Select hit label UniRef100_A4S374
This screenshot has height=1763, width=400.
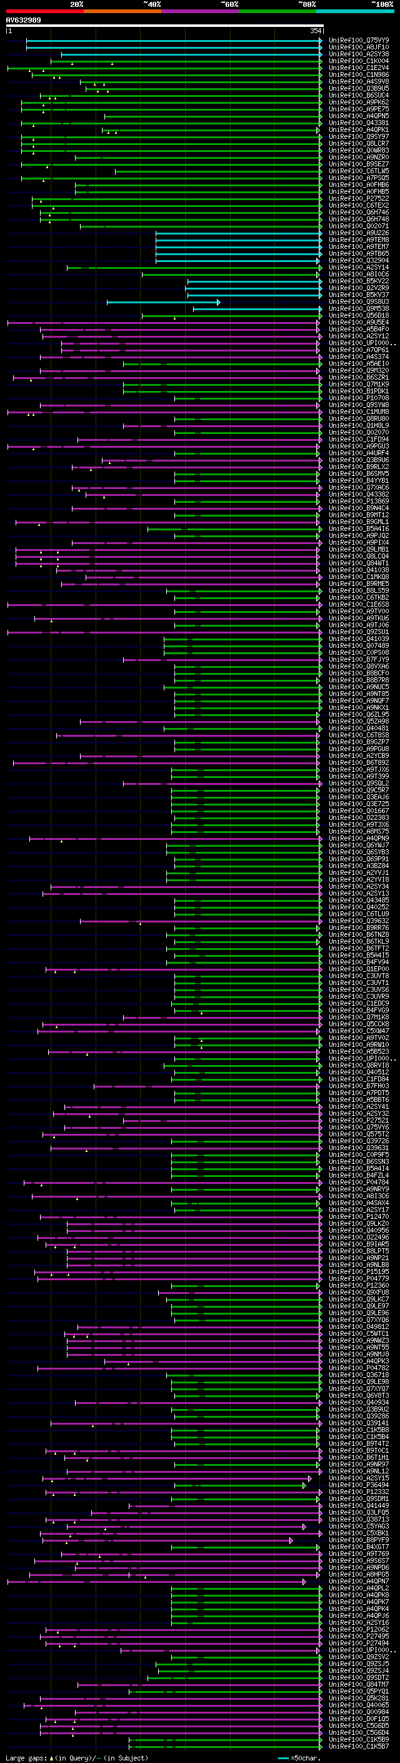(359, 356)
